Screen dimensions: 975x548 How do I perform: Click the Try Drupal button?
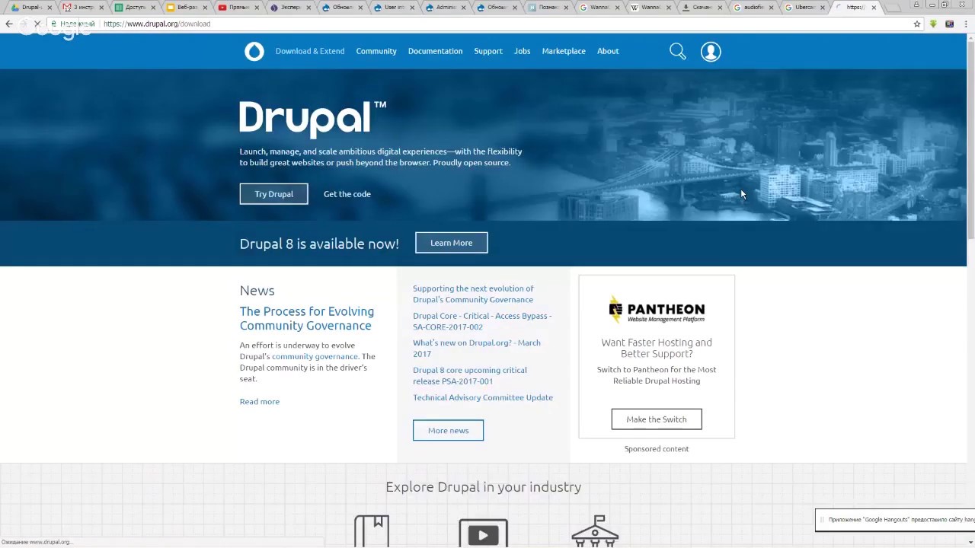click(273, 194)
